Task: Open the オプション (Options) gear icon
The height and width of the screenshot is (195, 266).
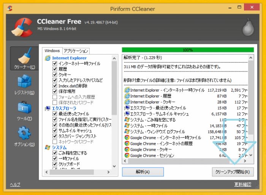Action: [24, 133]
